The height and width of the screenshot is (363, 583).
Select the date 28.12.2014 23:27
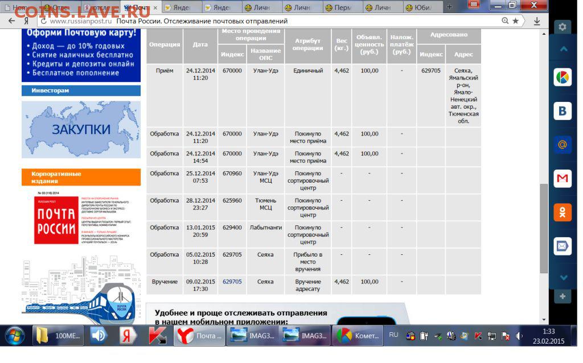[200, 204]
